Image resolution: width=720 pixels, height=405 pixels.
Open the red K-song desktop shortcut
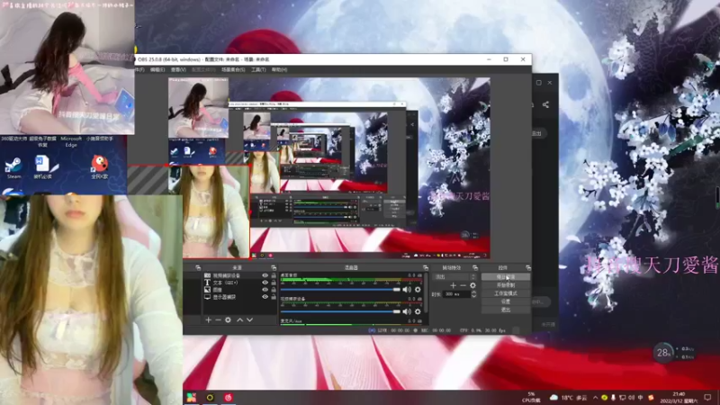pos(99,166)
